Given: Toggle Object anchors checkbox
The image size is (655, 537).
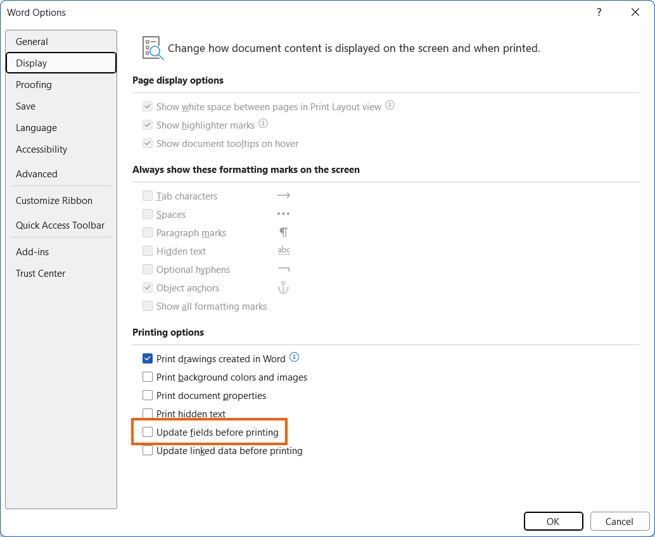Looking at the screenshot, I should point(148,287).
